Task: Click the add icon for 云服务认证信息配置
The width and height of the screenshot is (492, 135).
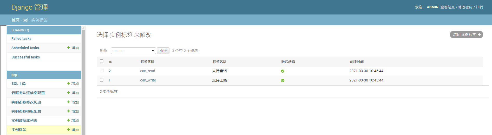Action: click(69, 93)
